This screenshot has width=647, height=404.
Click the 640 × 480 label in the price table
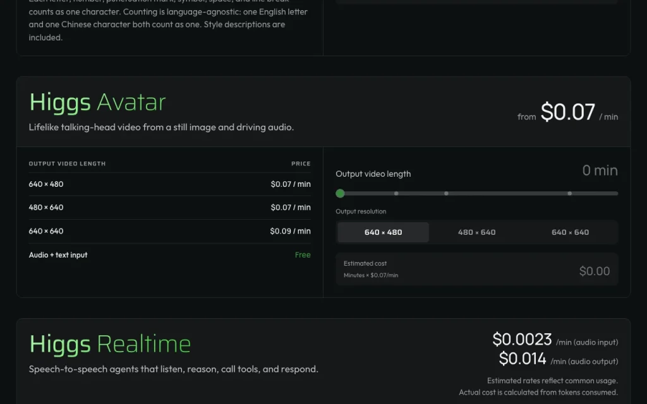coord(46,184)
